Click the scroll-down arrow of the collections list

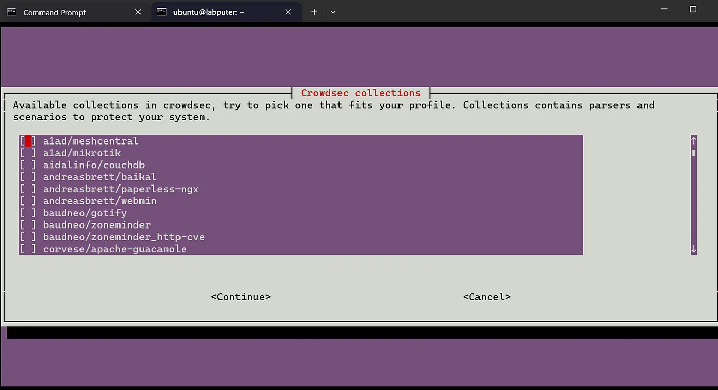pos(694,249)
